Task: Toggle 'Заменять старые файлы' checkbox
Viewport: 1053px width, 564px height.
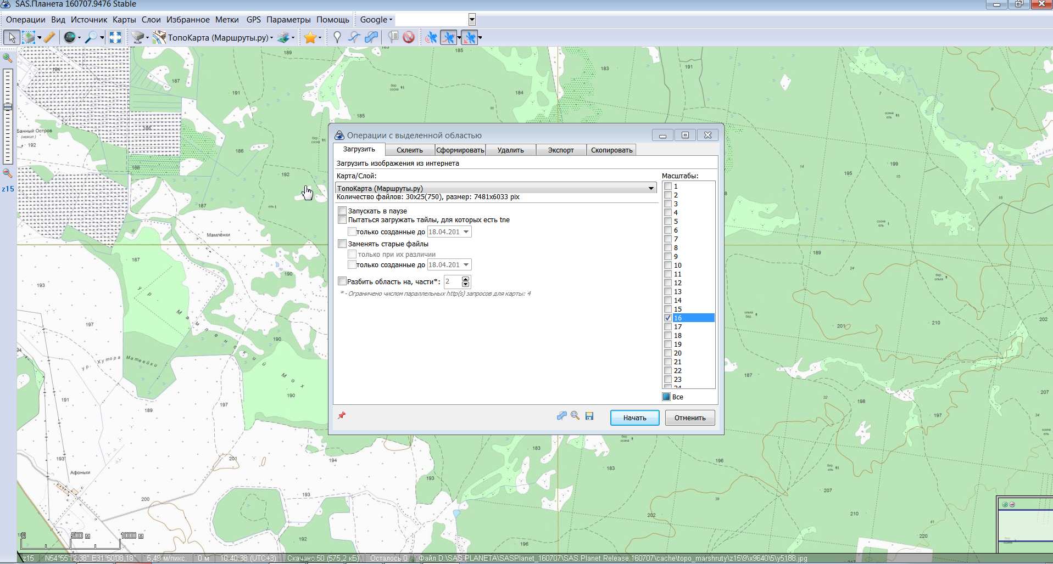Action: (342, 244)
